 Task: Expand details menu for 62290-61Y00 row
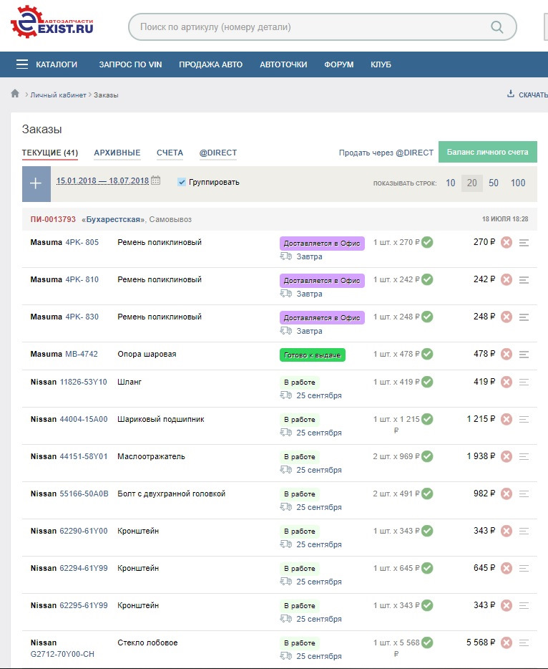pyautogui.click(x=524, y=531)
